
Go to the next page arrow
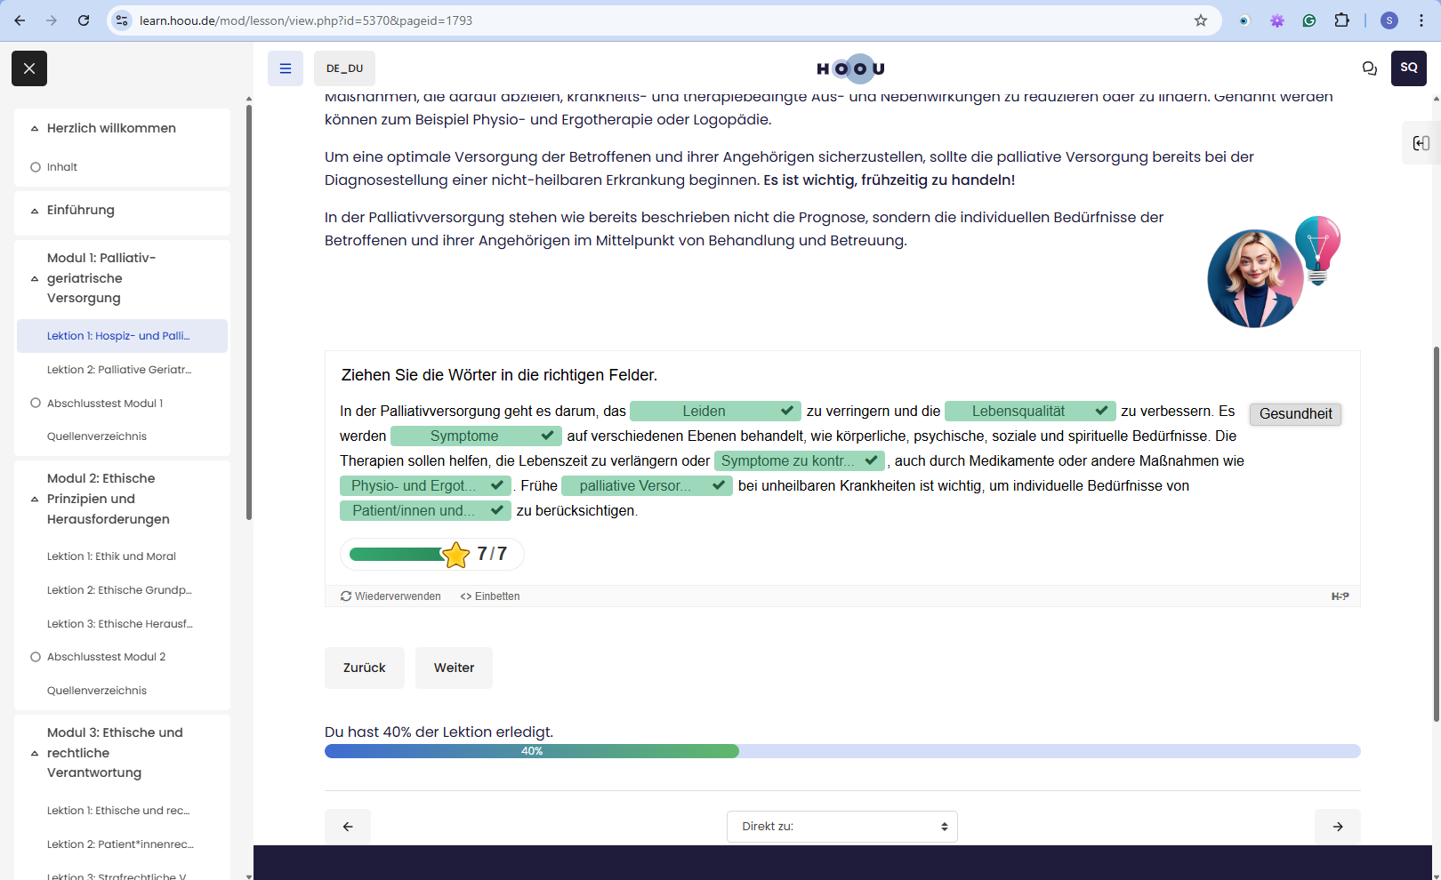coord(1338,827)
